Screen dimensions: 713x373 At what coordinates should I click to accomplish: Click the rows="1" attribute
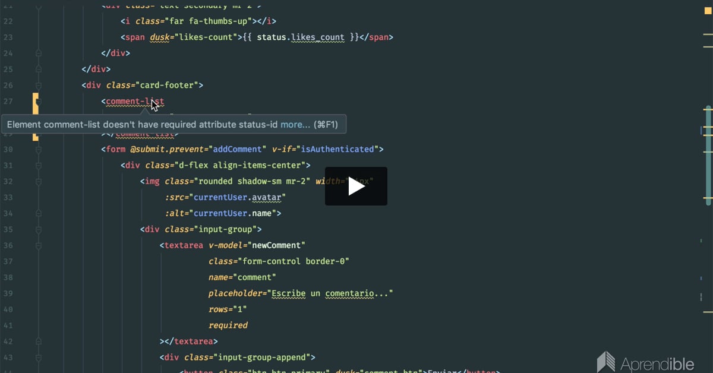click(x=228, y=309)
